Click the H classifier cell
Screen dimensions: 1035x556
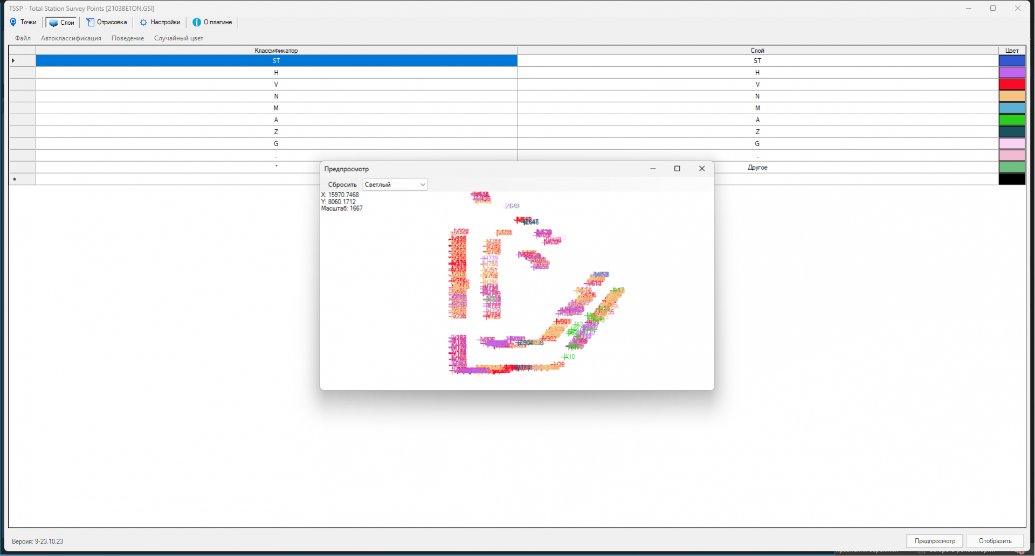[276, 73]
